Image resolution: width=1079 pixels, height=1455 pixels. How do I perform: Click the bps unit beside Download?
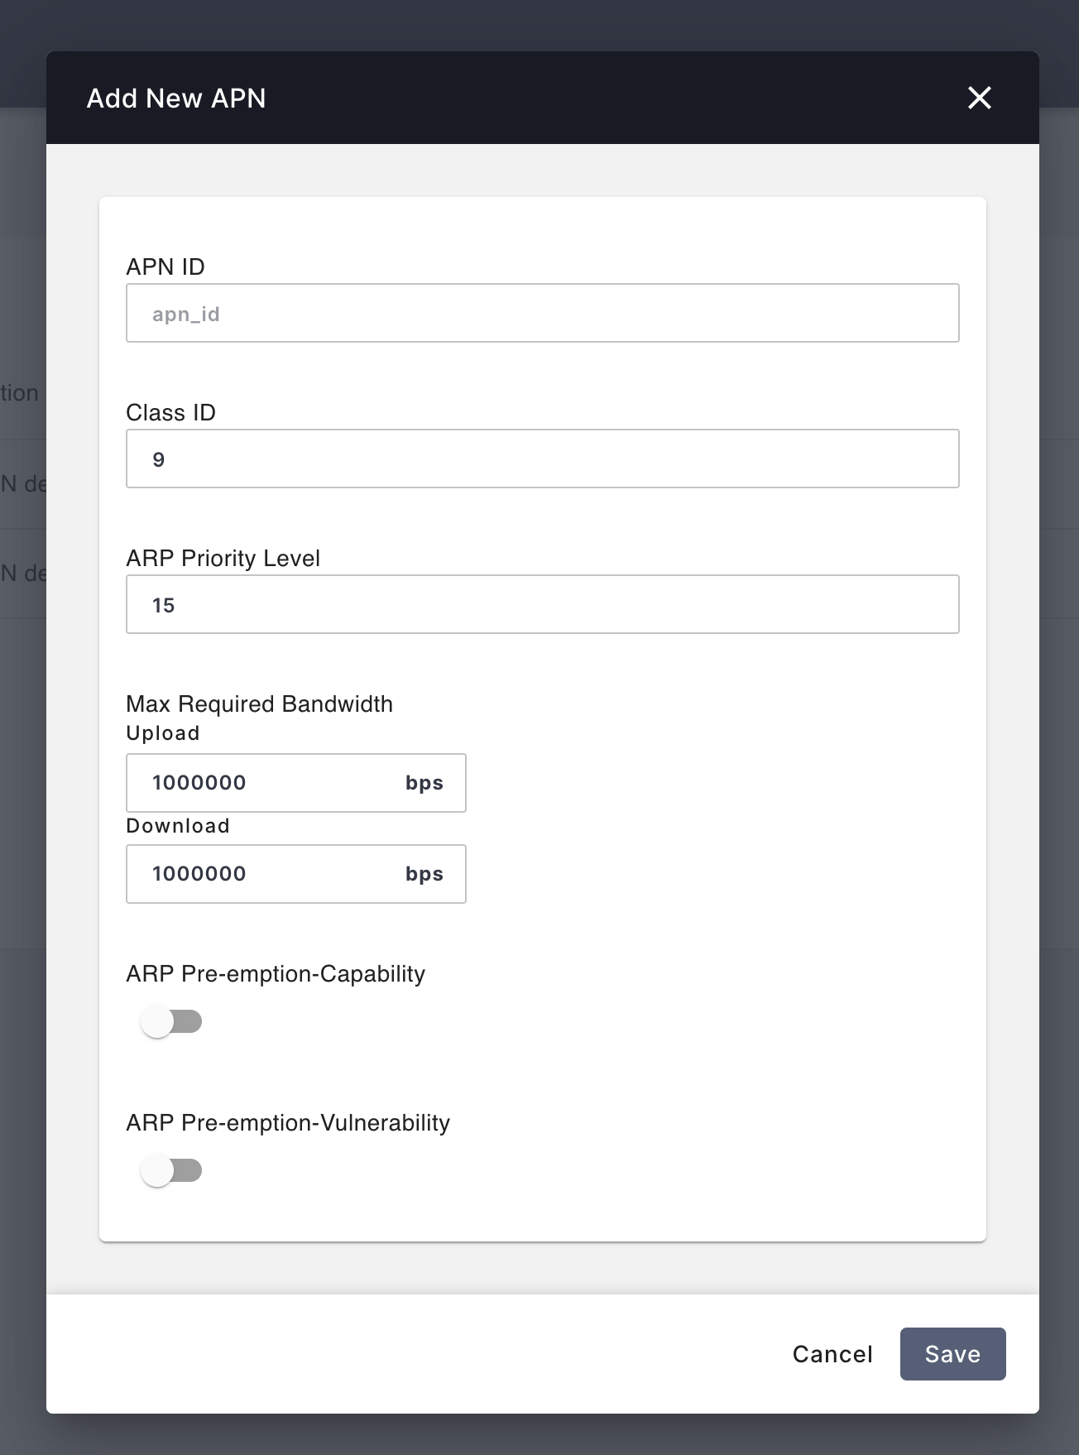click(423, 874)
